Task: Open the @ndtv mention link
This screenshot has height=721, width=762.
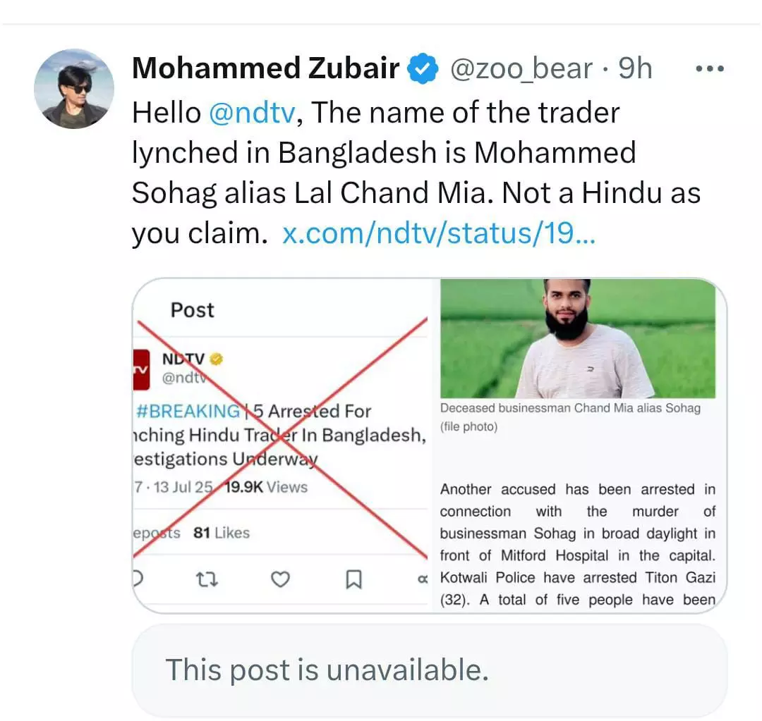Action: tap(252, 113)
